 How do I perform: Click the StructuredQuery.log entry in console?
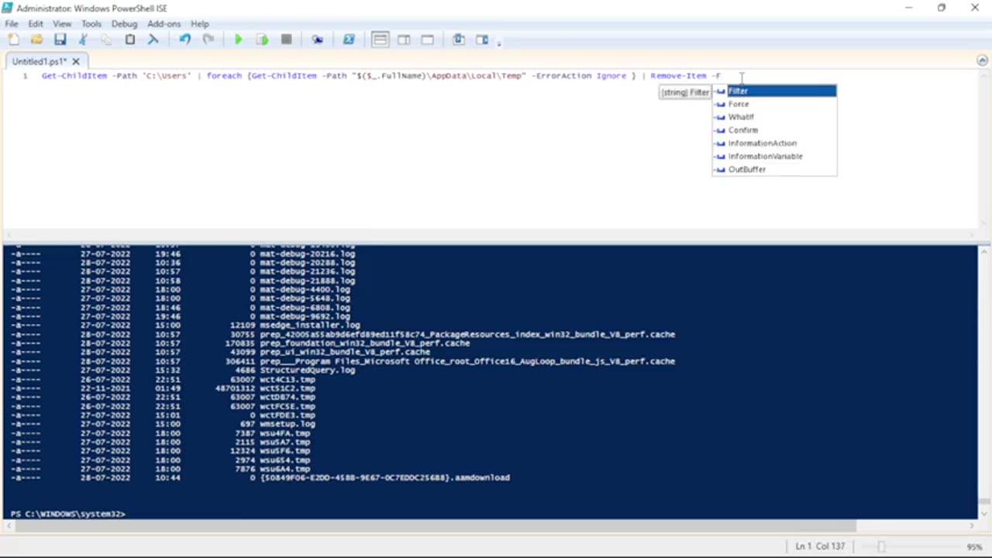(x=308, y=370)
